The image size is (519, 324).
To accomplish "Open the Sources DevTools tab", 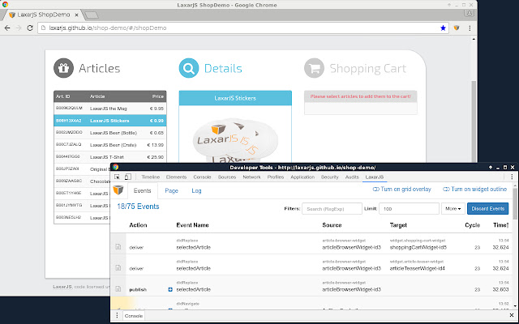I will tap(227, 177).
